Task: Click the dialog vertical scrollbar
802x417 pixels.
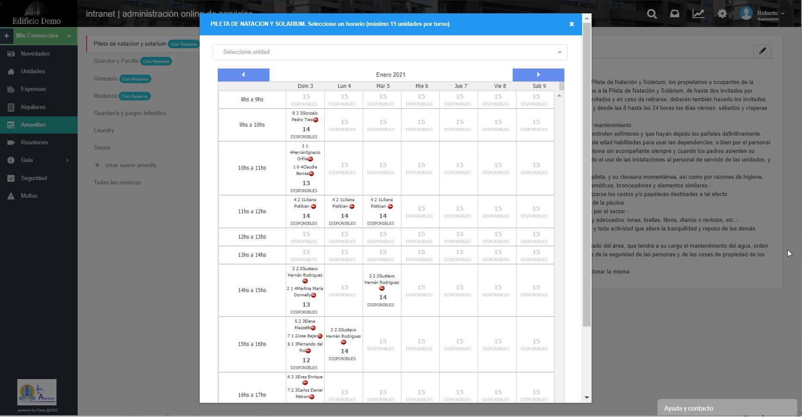Action: [x=586, y=172]
